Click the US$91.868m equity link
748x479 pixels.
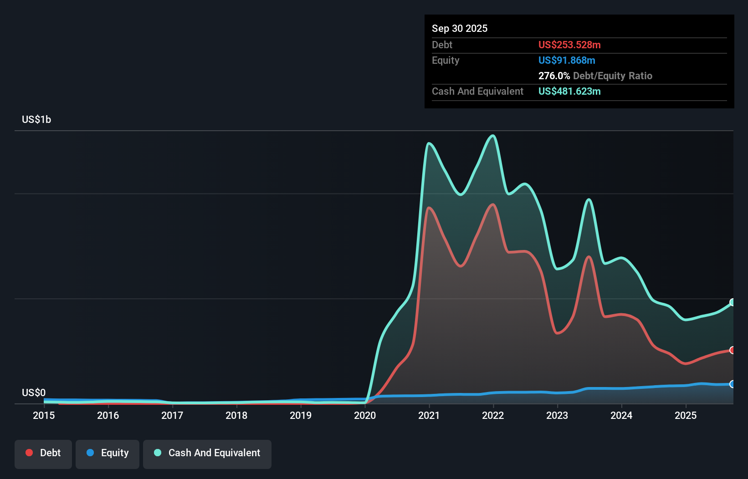[x=567, y=60]
